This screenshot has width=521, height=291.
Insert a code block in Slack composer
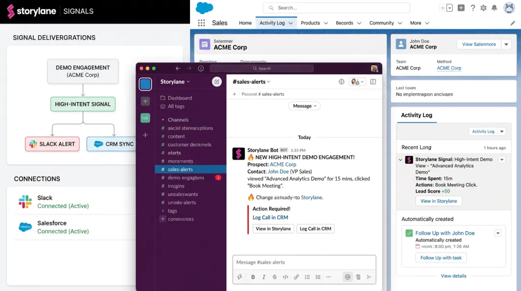(286, 277)
